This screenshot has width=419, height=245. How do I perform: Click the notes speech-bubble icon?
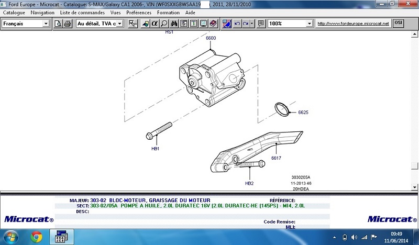[x=261, y=24]
